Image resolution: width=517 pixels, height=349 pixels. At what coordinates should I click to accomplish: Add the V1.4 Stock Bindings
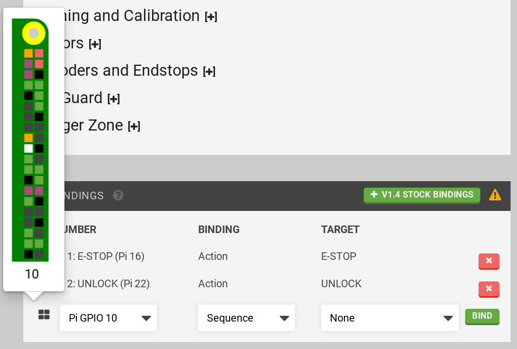422,195
